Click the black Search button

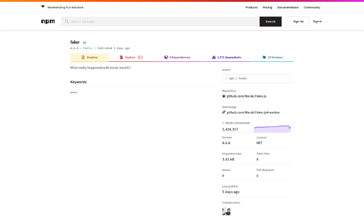270,21
